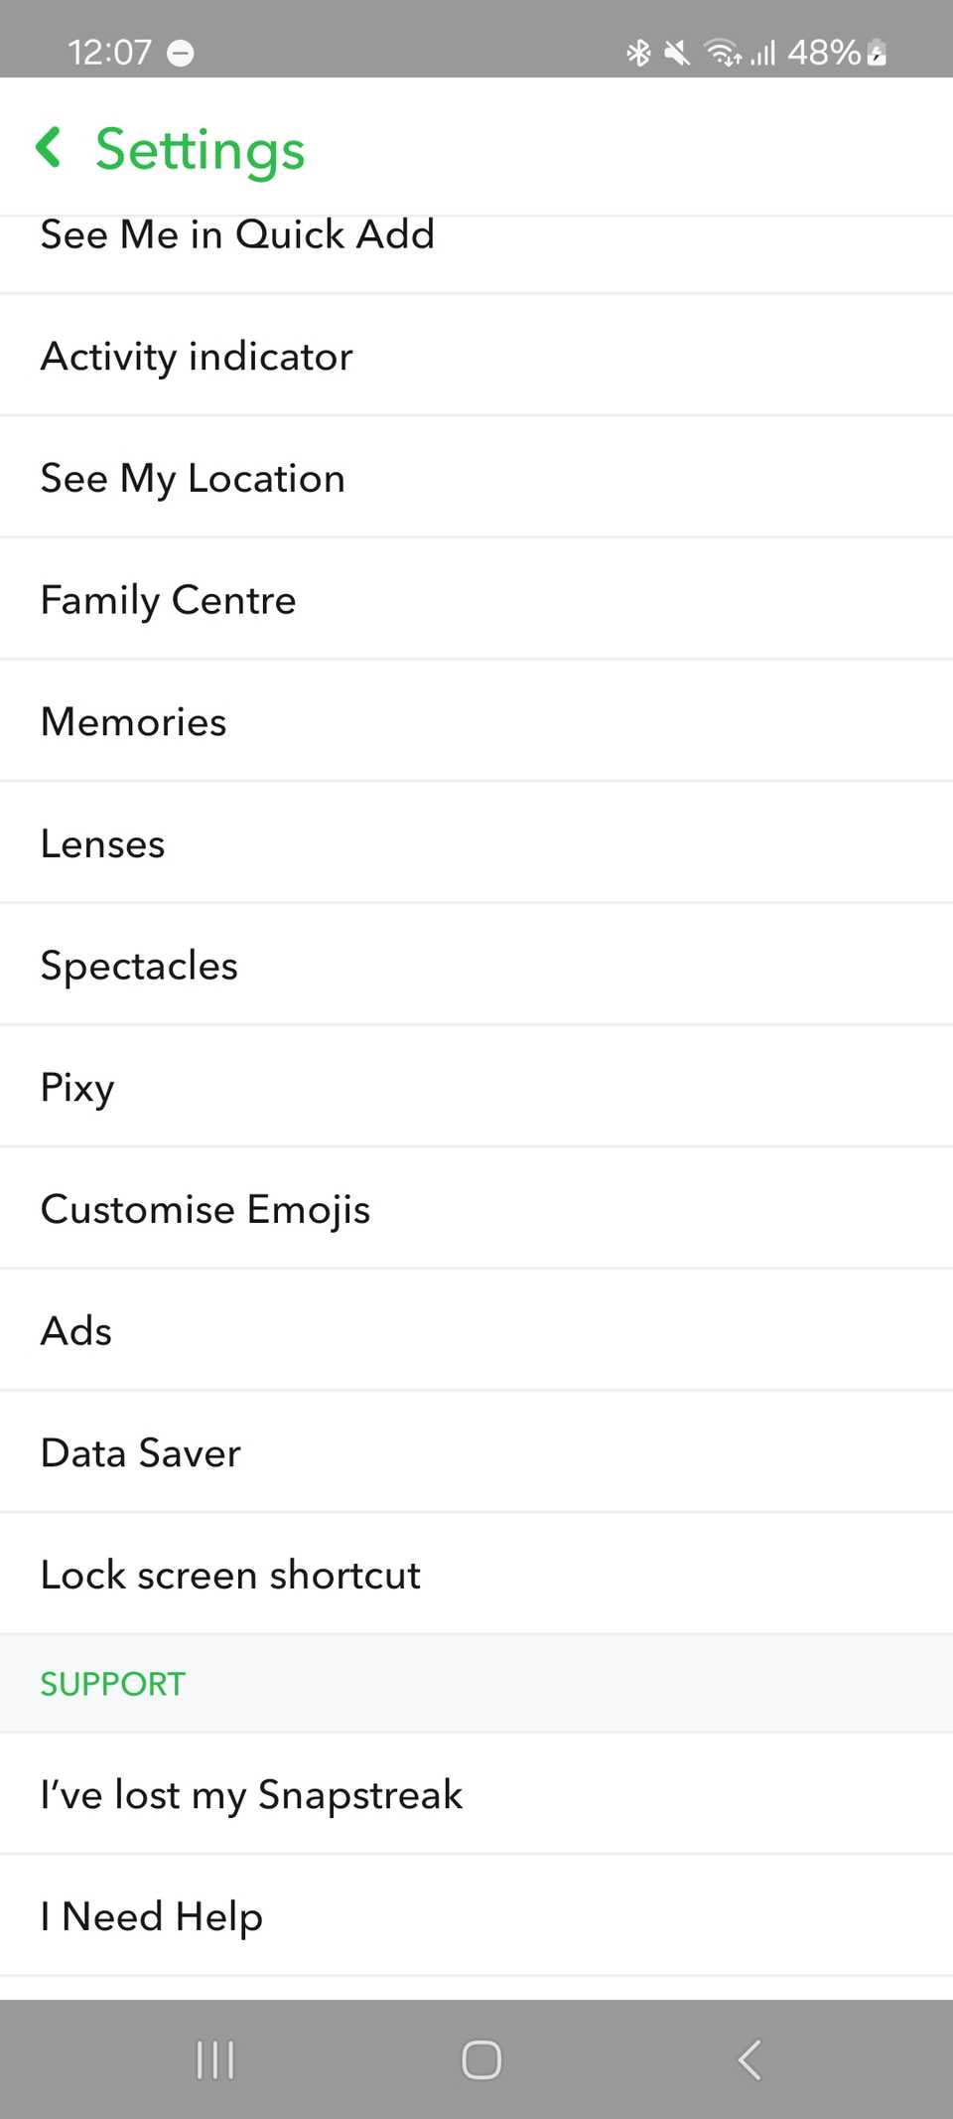
Task: Tap I've lost my Snapstreak link
Action: pos(251,1795)
